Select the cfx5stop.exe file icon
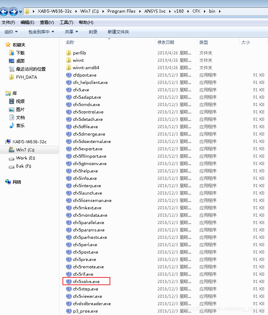This screenshot has width=268, height=315. [69, 289]
